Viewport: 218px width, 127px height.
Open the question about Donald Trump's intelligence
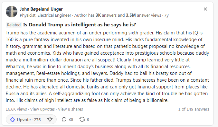click(x=80, y=25)
